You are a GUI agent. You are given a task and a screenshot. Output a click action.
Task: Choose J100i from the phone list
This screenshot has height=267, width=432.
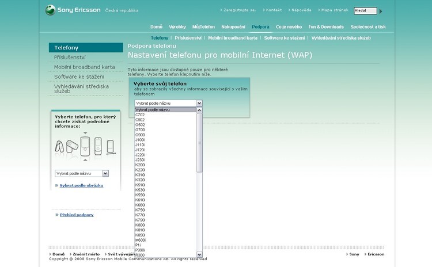pyautogui.click(x=165, y=140)
